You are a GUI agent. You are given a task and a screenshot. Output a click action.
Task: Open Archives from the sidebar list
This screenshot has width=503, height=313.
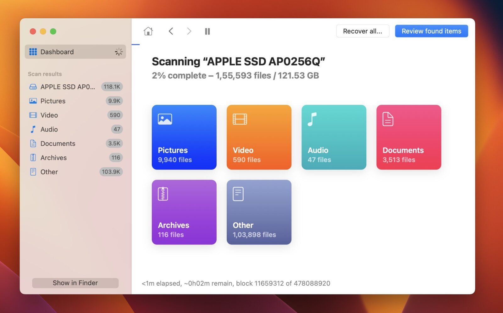tap(53, 158)
